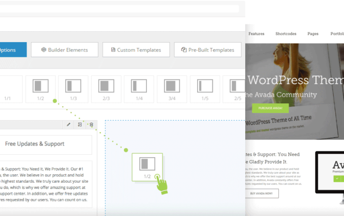Choose the 1/5 column layout
Image resolution: width=344 pixels, height=216 pixels.
pos(205,89)
